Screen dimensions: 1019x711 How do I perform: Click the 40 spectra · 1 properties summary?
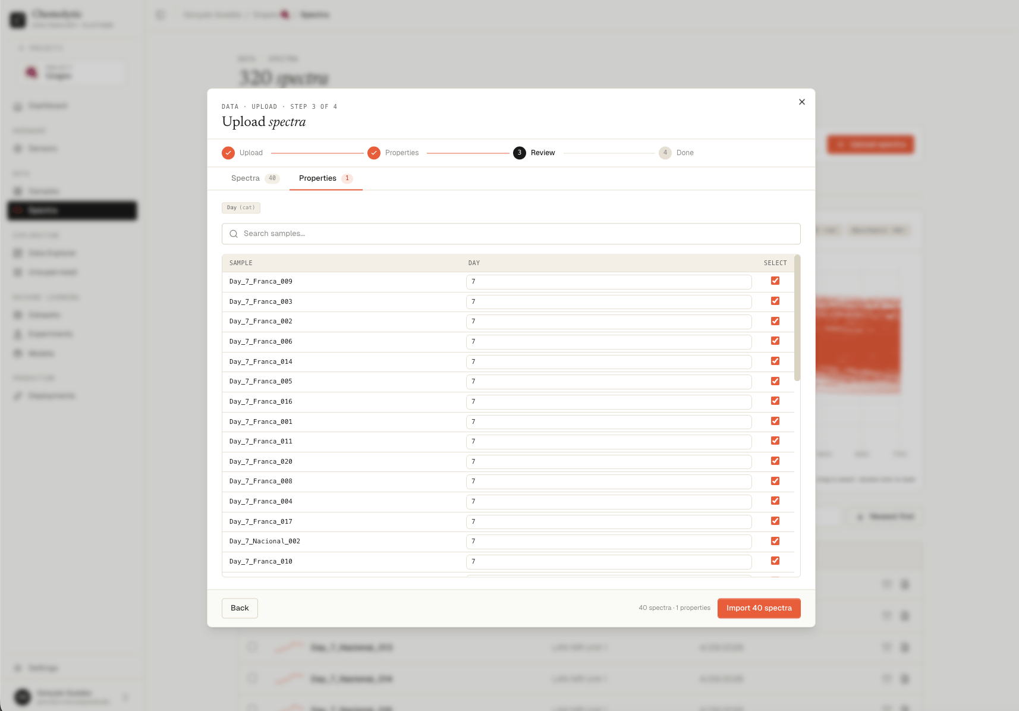[x=674, y=608]
